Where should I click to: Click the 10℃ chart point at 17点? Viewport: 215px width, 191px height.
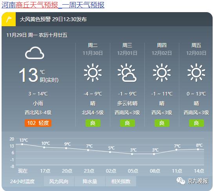44,147
